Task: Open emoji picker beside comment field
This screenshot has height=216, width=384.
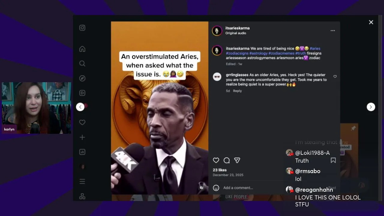Action: pos(216,188)
